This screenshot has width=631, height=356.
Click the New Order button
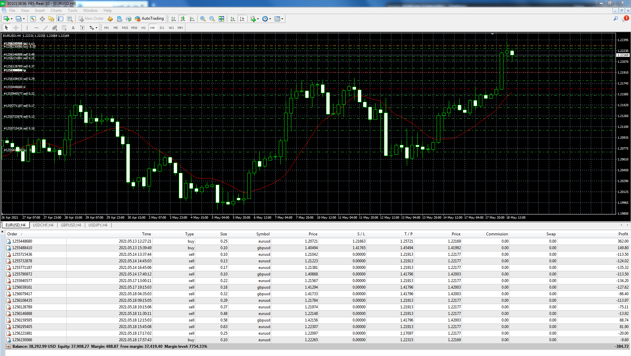click(91, 19)
